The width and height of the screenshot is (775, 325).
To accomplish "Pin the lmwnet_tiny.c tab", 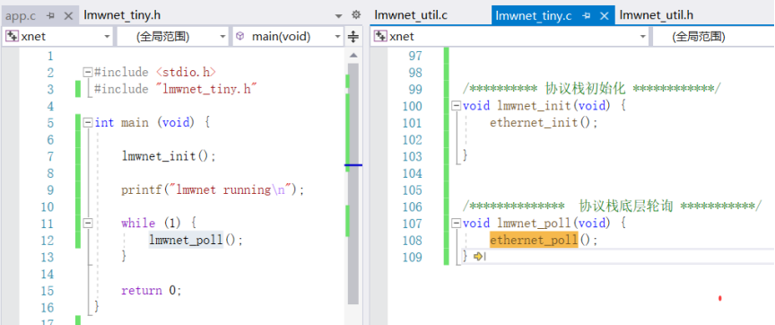I will point(587,16).
